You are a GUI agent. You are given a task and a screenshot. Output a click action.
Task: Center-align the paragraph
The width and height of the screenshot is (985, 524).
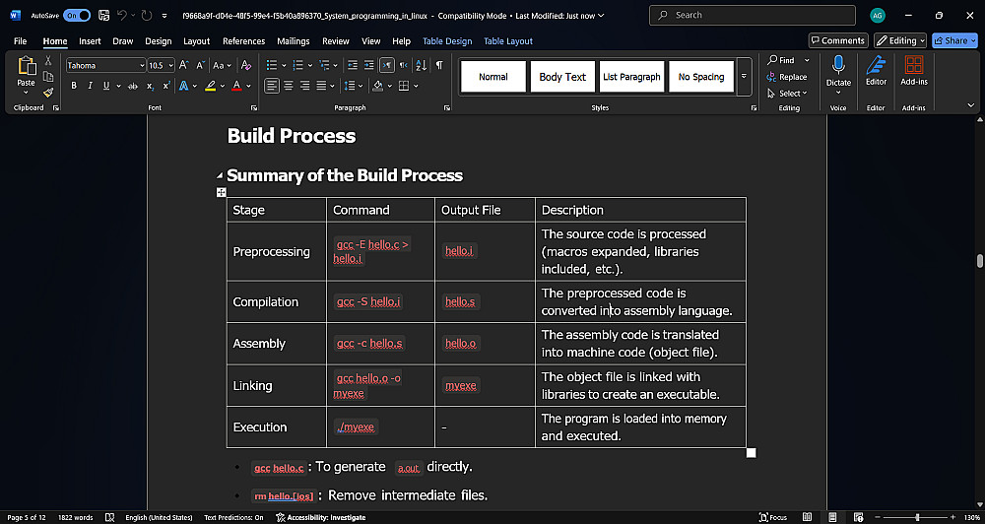click(x=287, y=86)
